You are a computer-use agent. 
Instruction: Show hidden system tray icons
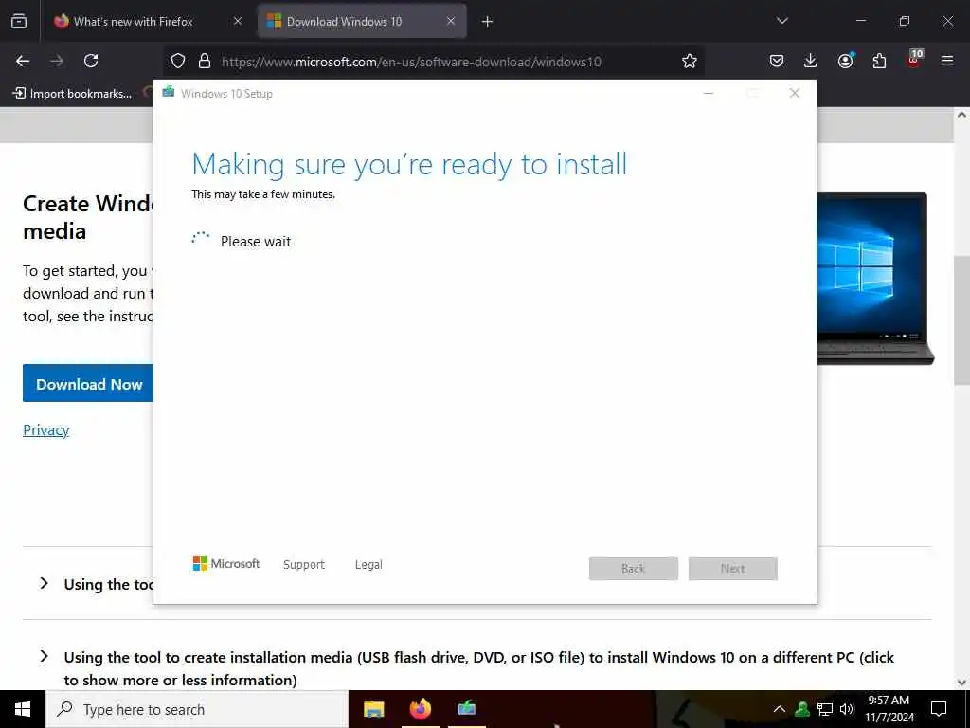tap(780, 709)
